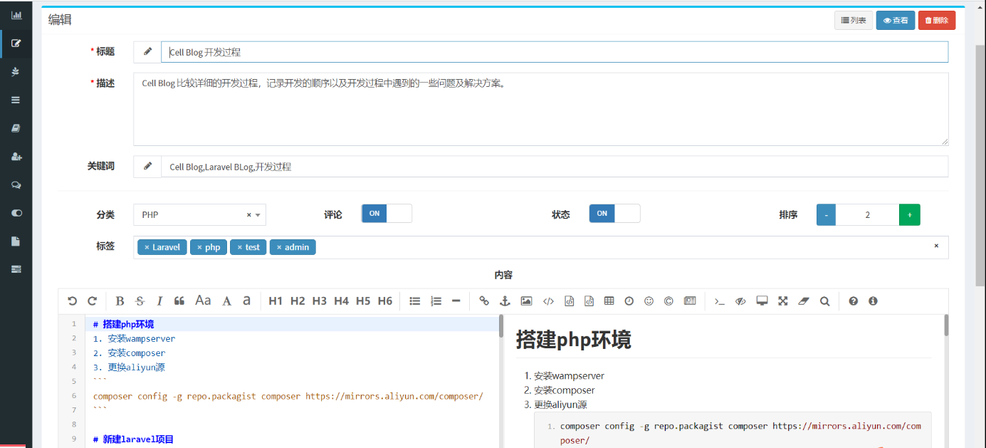
Task: Insert an ordered numbered list
Action: tap(436, 301)
